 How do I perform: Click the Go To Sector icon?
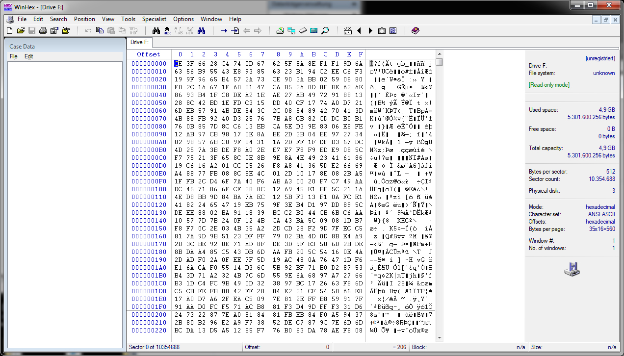[235, 31]
